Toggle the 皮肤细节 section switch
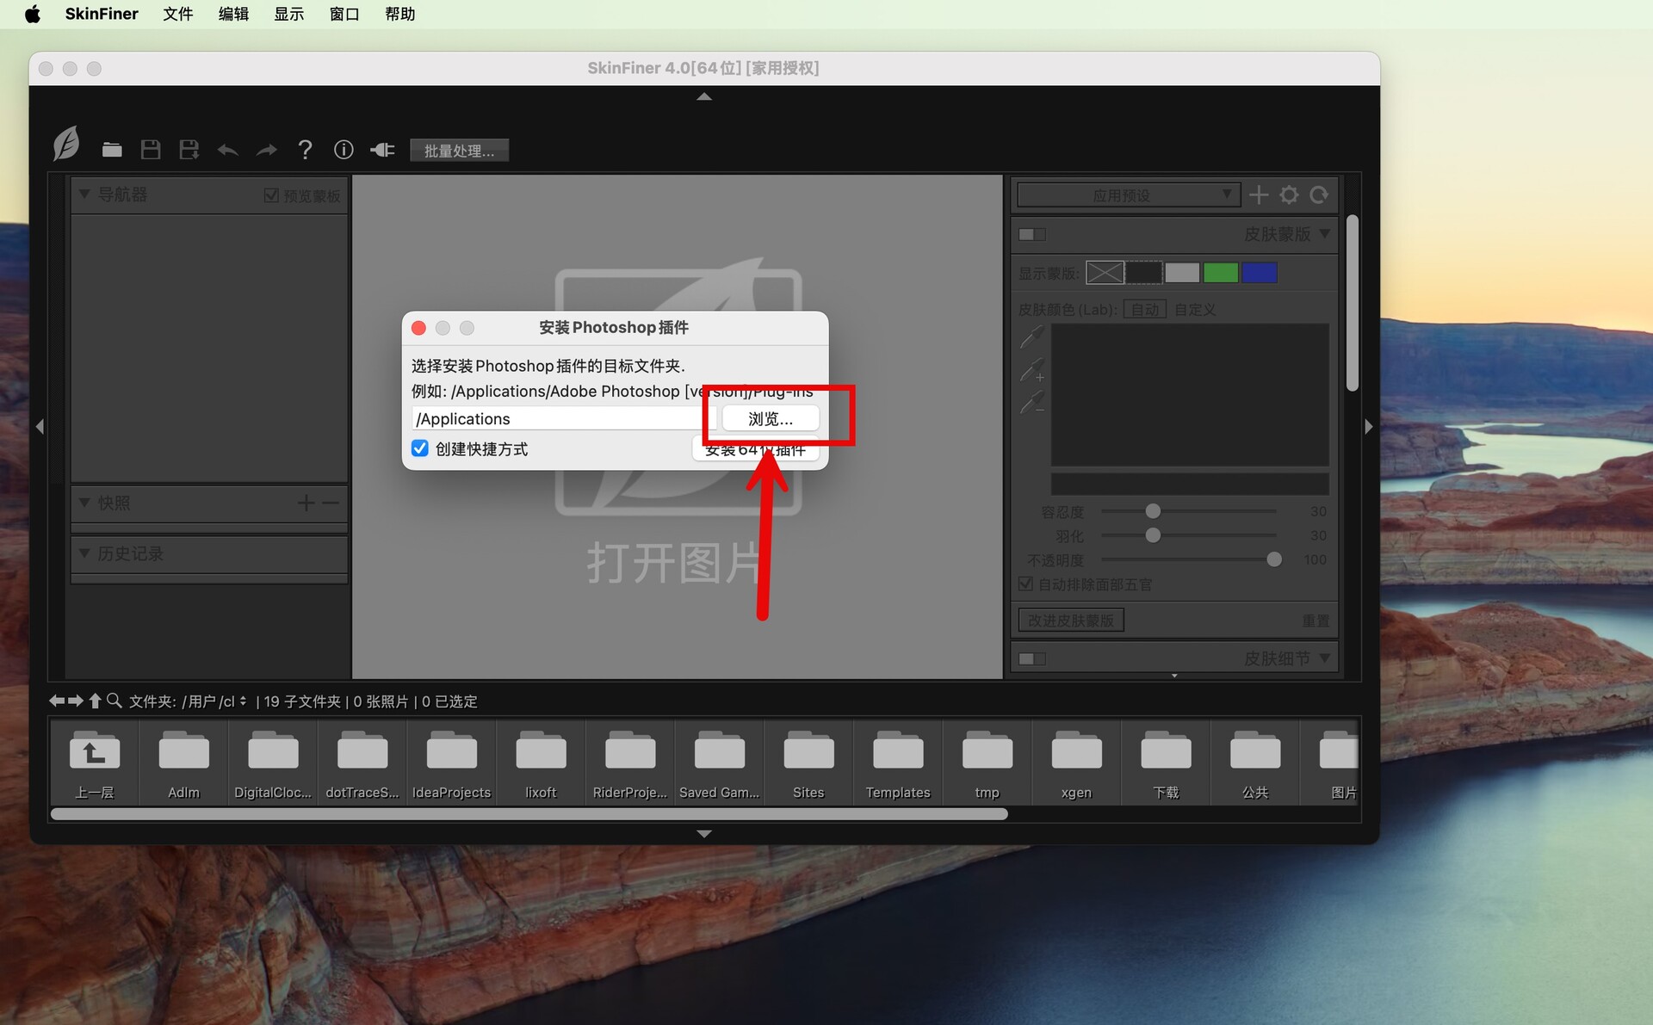Image resolution: width=1653 pixels, height=1025 pixels. 1032,659
